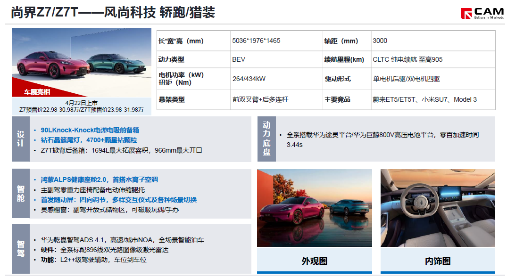507x277 pixels.
Task: Click the 钻石晶簇尾灯 bullet
Action: pyautogui.click(x=89, y=140)
